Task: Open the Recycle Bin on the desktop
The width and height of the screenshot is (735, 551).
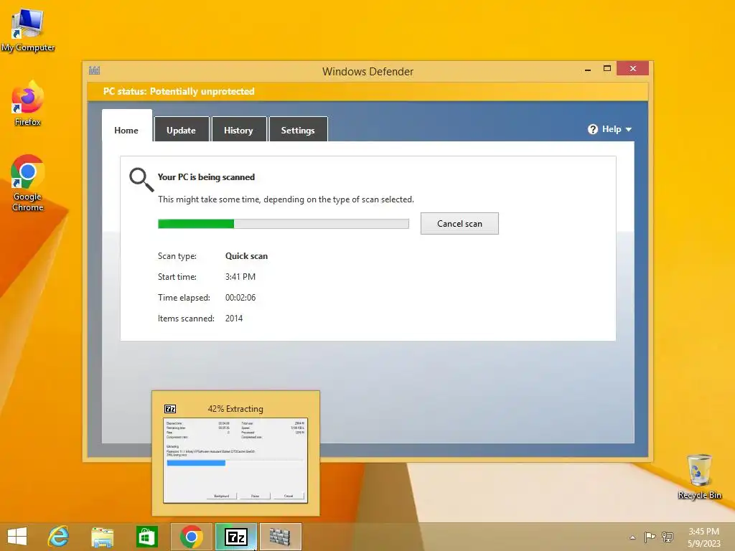Action: (x=699, y=476)
